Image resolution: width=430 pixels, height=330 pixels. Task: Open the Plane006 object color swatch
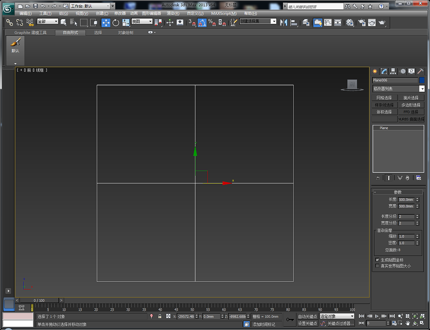coord(422,80)
